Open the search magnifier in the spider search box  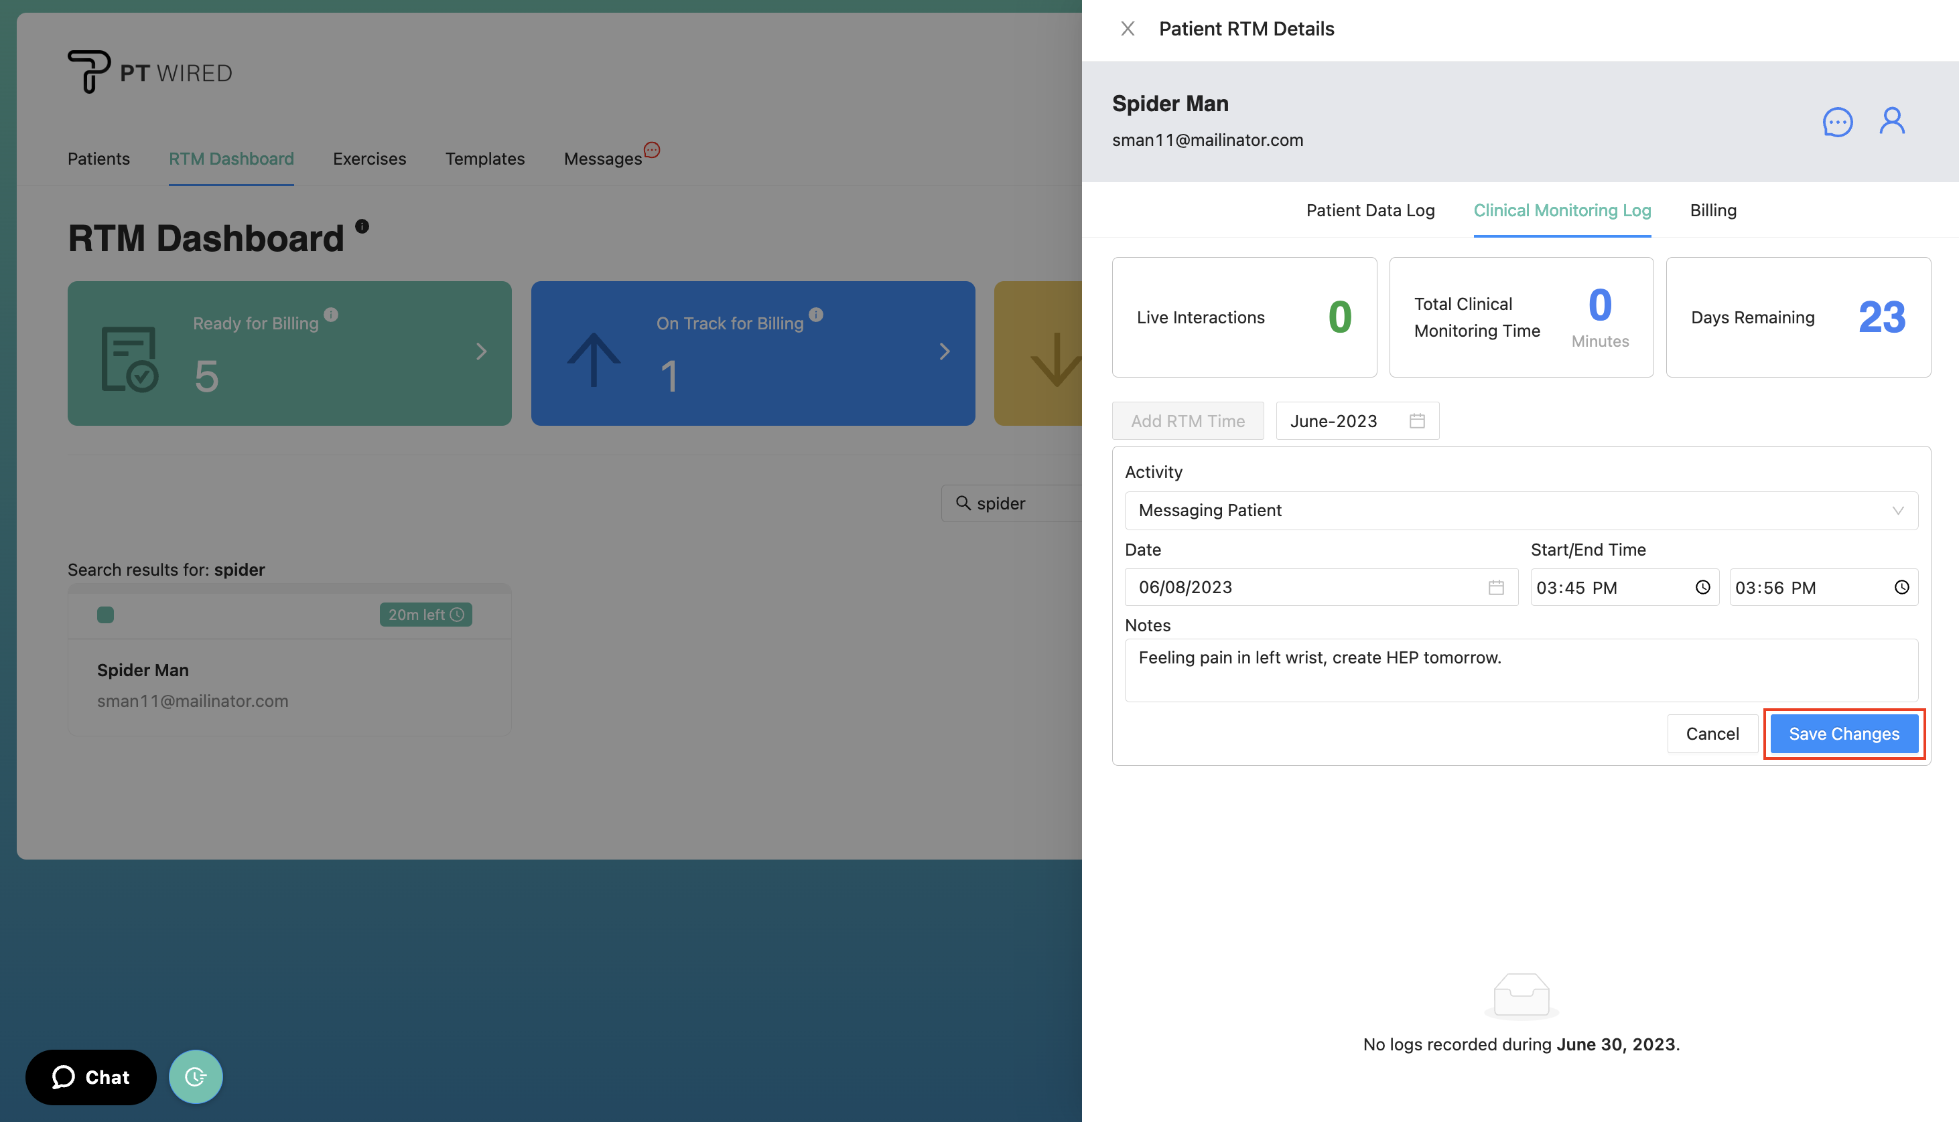click(965, 503)
